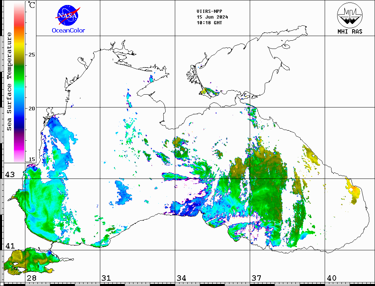This screenshot has height=286, width=375.
Task: Click the °C unit label
Action: (x=31, y=5)
